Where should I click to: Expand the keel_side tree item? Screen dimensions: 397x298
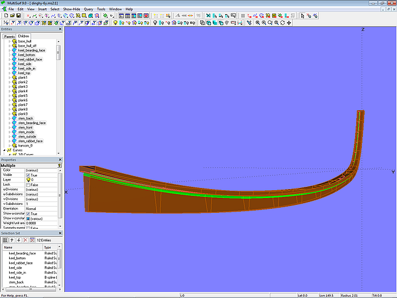pyautogui.click(x=9, y=64)
